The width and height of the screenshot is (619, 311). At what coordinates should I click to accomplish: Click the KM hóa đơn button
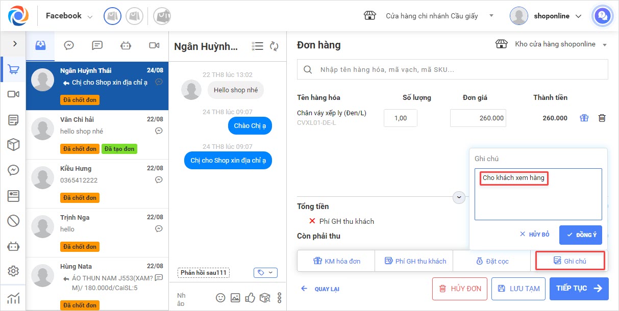click(336, 261)
